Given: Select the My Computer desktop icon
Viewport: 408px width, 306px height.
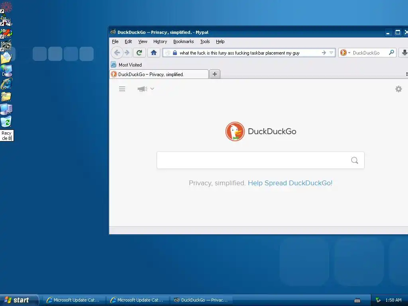Looking at the screenshot, I should coord(6,109).
